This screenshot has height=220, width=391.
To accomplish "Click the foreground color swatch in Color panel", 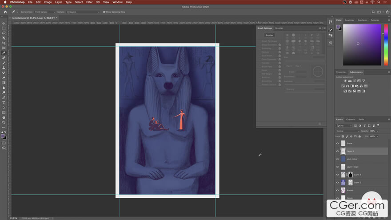I will (x=338, y=27).
